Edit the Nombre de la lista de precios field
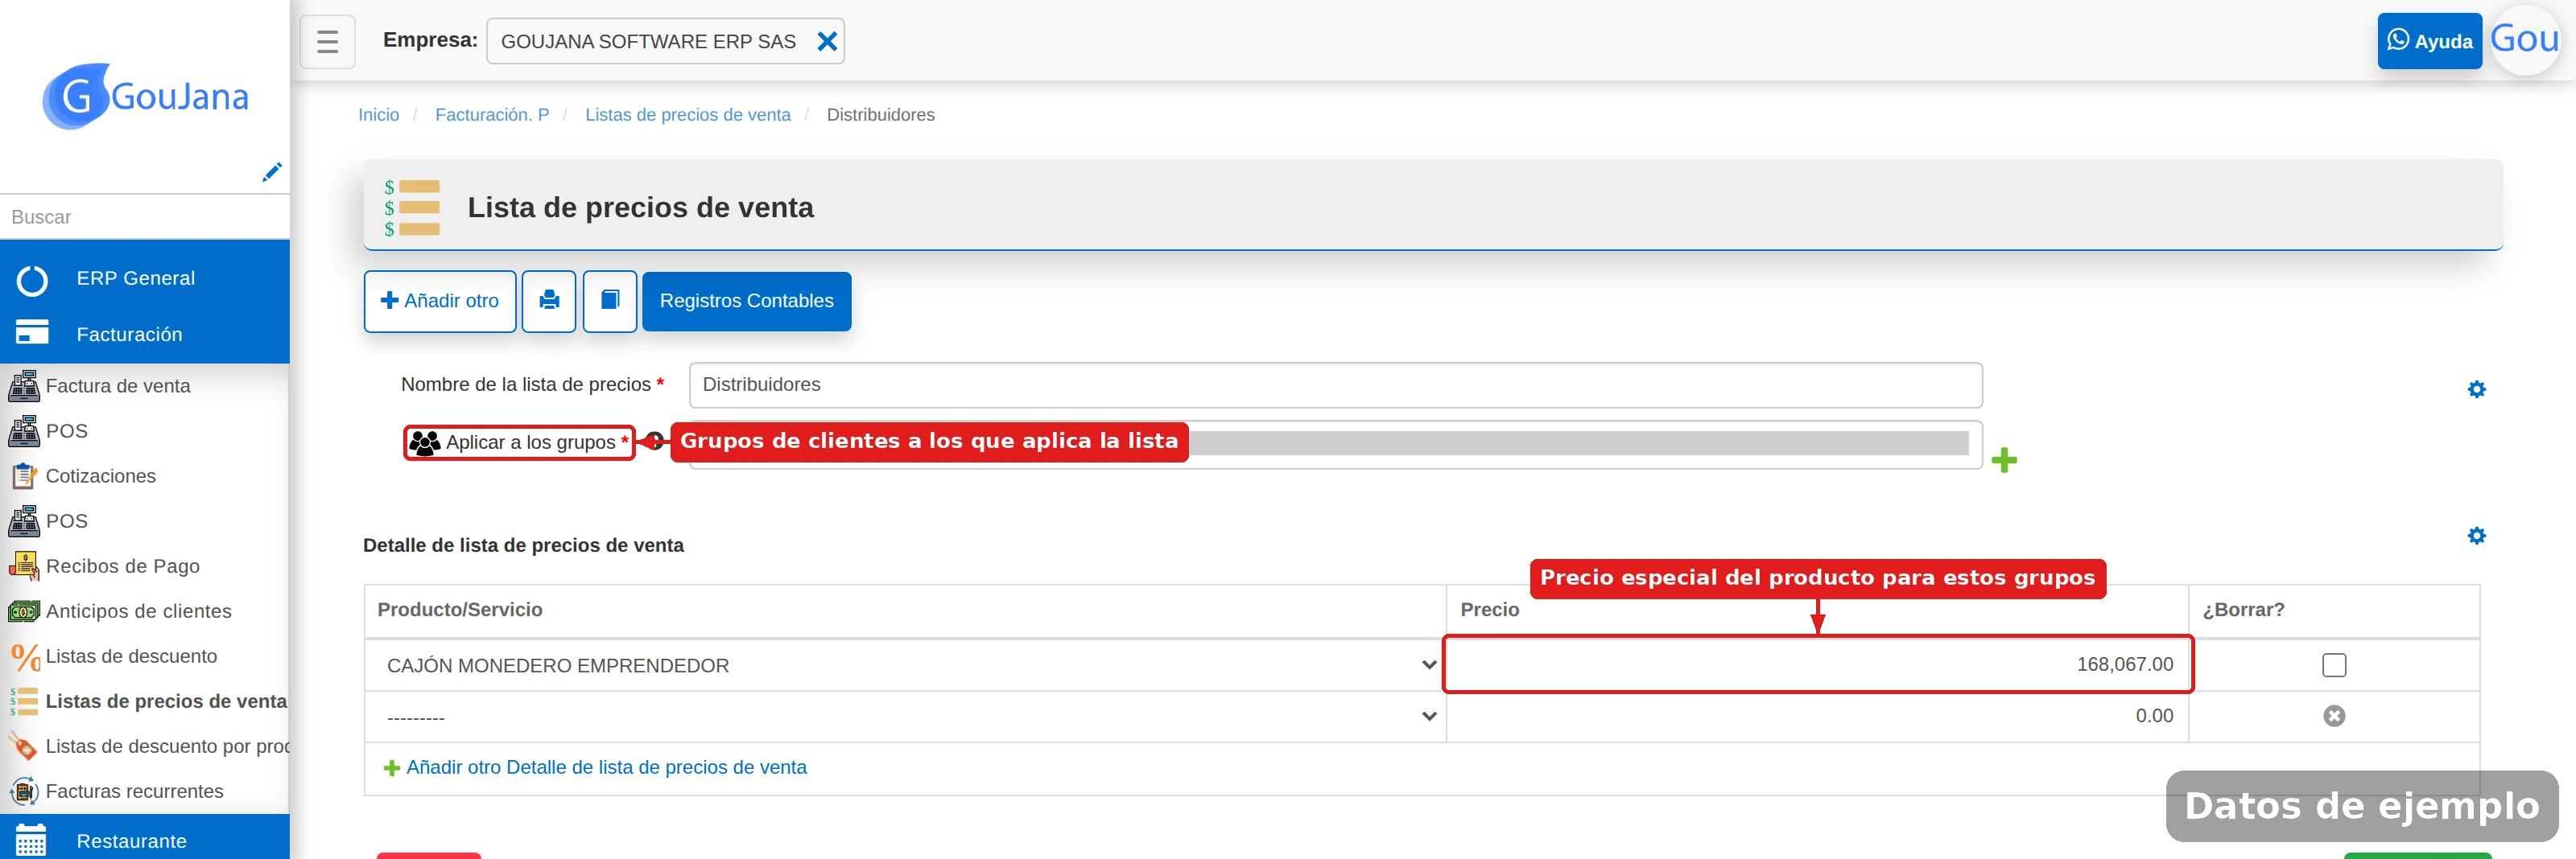The height and width of the screenshot is (859, 2576). tap(1335, 384)
